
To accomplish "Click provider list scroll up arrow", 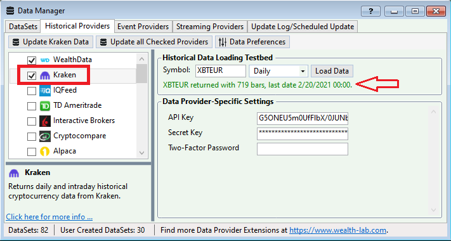I will (142, 59).
